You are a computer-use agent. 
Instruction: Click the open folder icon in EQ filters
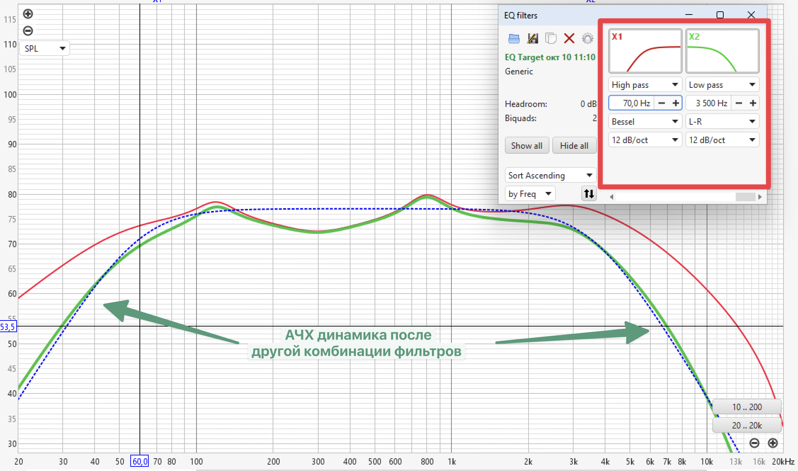point(514,38)
